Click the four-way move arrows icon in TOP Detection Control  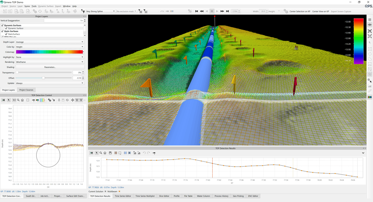click(73, 100)
